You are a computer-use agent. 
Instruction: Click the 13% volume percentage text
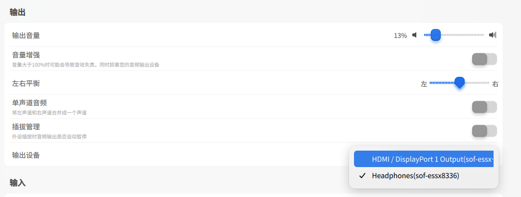pyautogui.click(x=400, y=35)
